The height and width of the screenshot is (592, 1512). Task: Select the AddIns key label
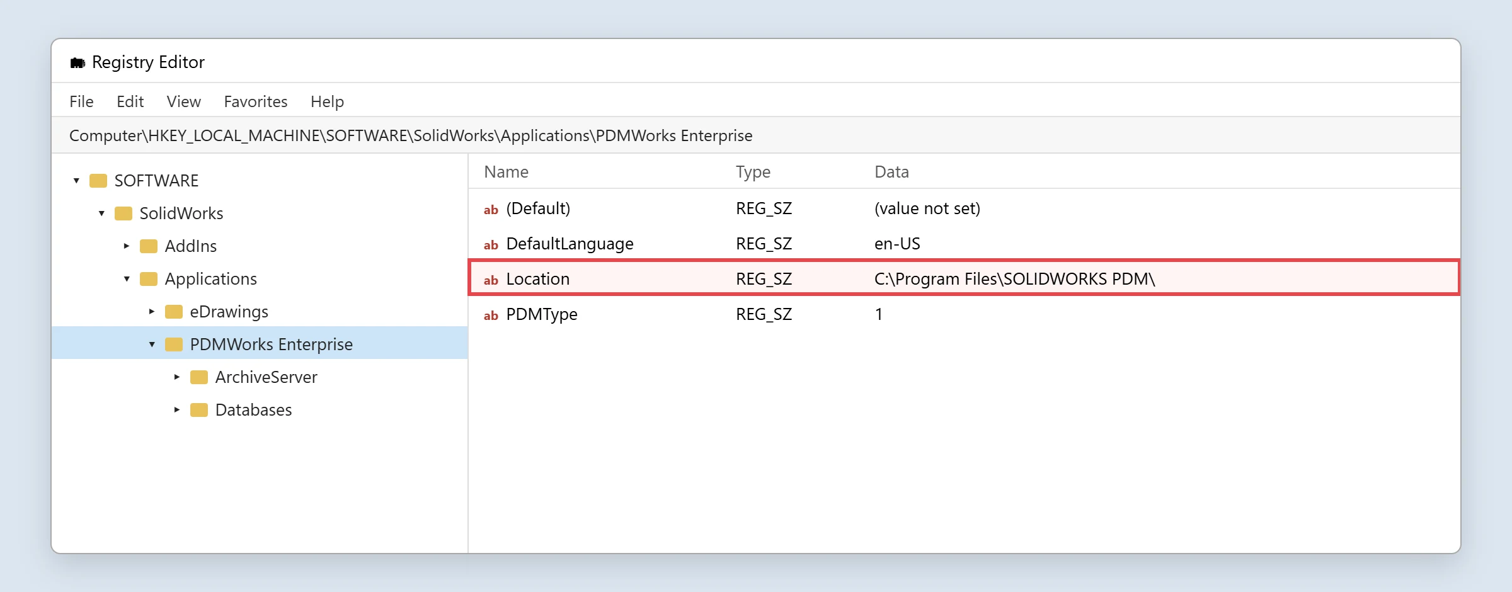point(191,246)
